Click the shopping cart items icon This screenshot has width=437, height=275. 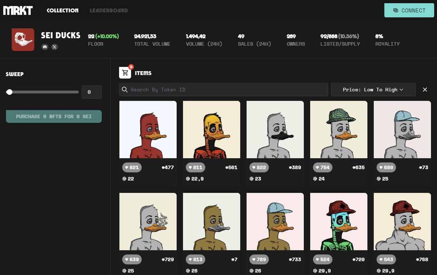(125, 72)
